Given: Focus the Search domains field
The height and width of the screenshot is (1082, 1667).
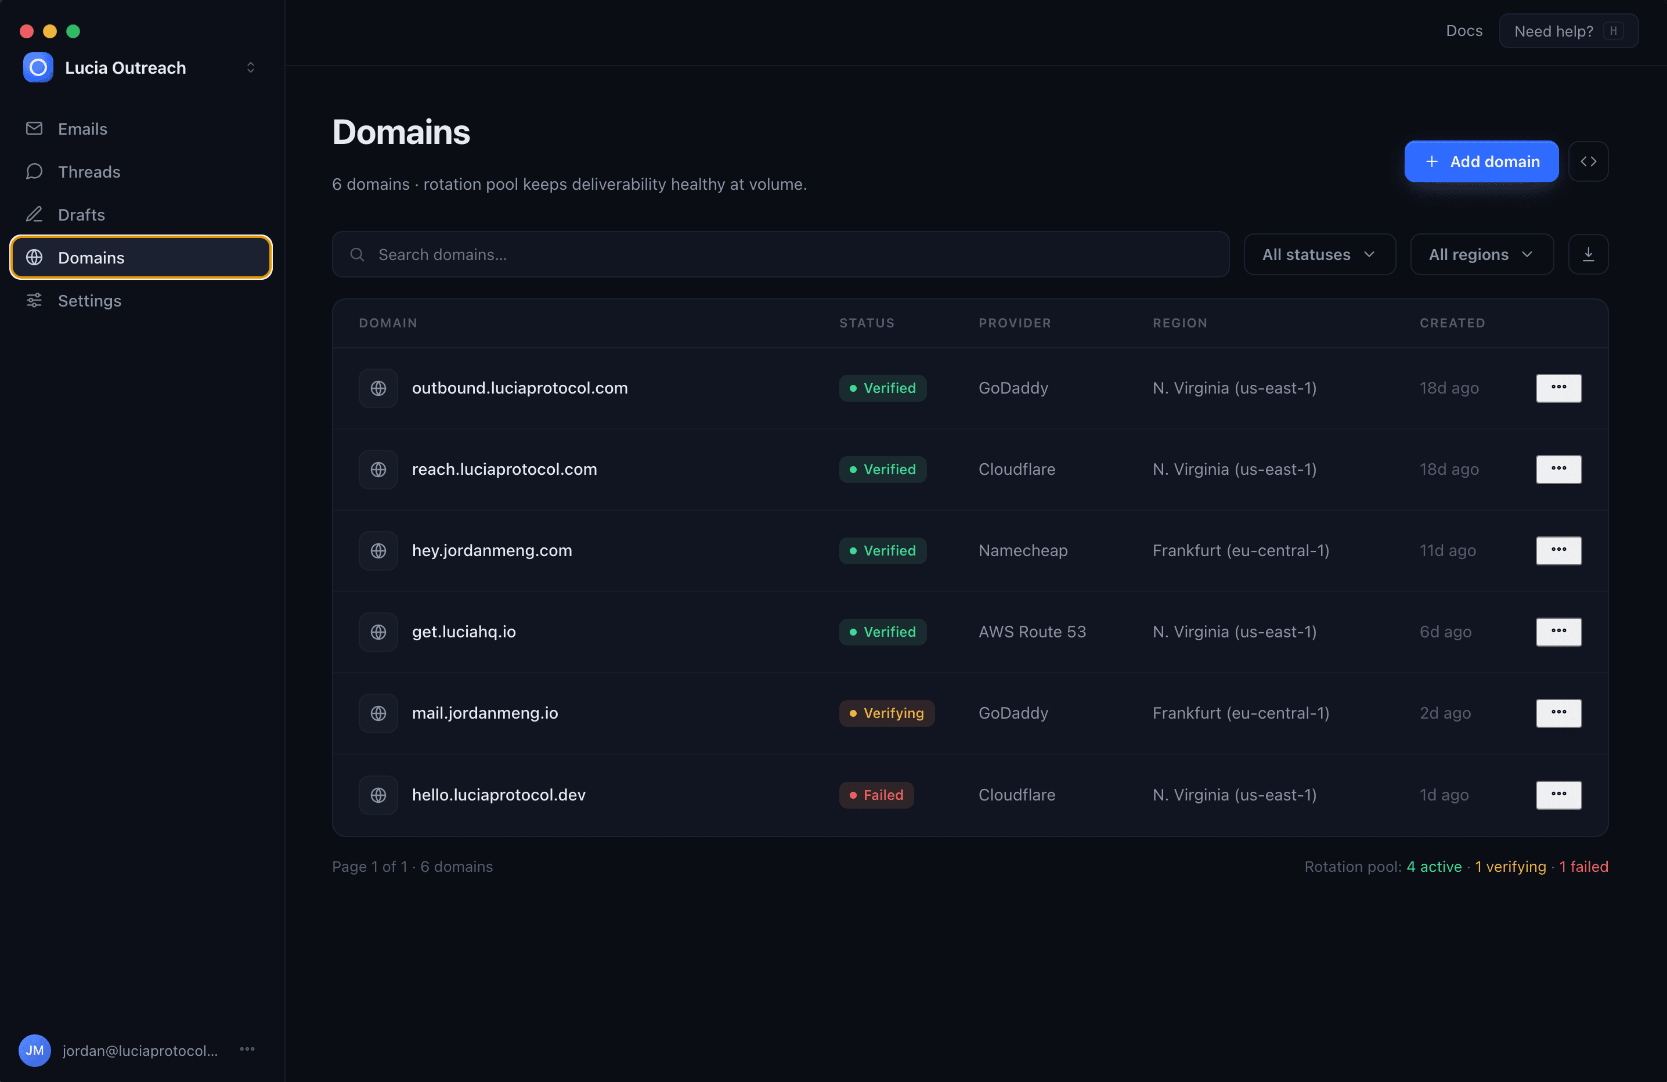Looking at the screenshot, I should (x=780, y=254).
